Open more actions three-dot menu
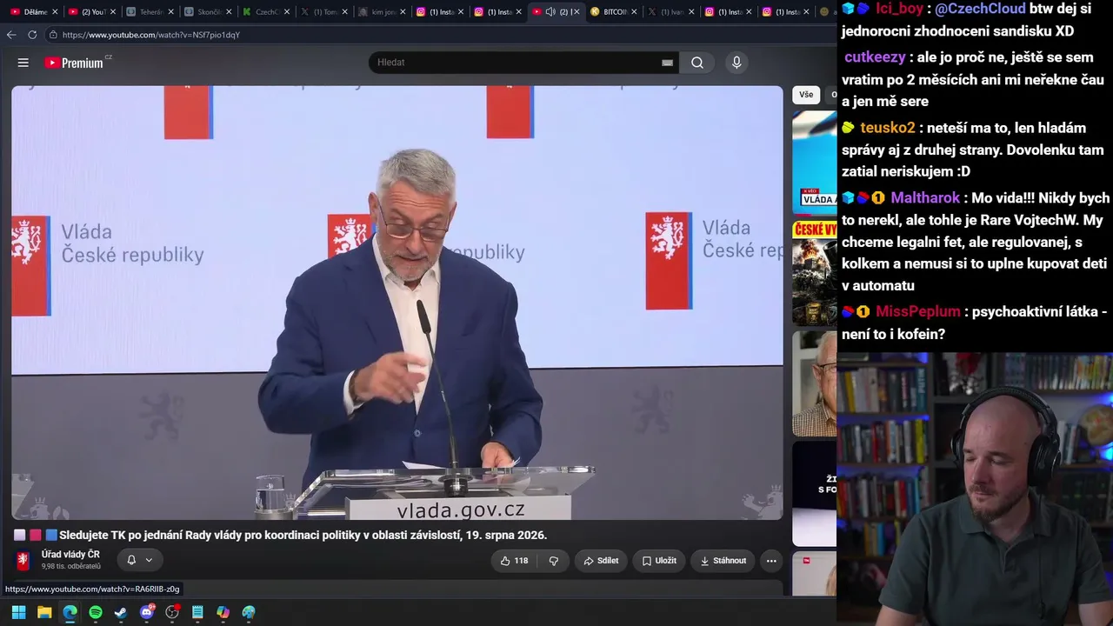The height and width of the screenshot is (626, 1113). coord(771,561)
